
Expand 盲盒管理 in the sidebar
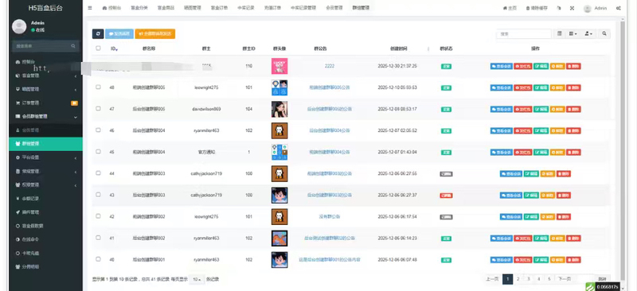(x=45, y=76)
